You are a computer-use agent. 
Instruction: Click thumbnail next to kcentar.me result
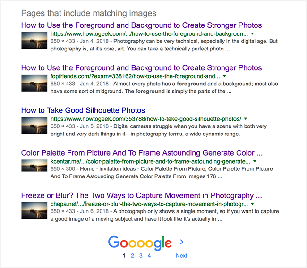34,166
